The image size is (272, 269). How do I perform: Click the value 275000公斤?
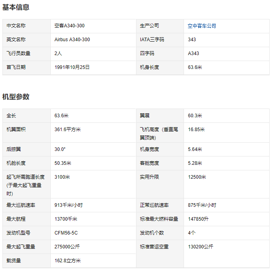tap(67, 247)
